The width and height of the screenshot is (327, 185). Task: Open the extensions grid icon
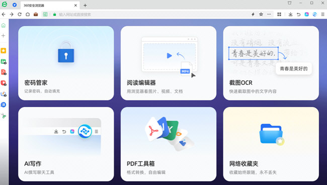point(279,14)
